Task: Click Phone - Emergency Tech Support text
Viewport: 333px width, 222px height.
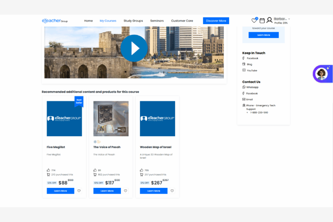Action: (261, 107)
